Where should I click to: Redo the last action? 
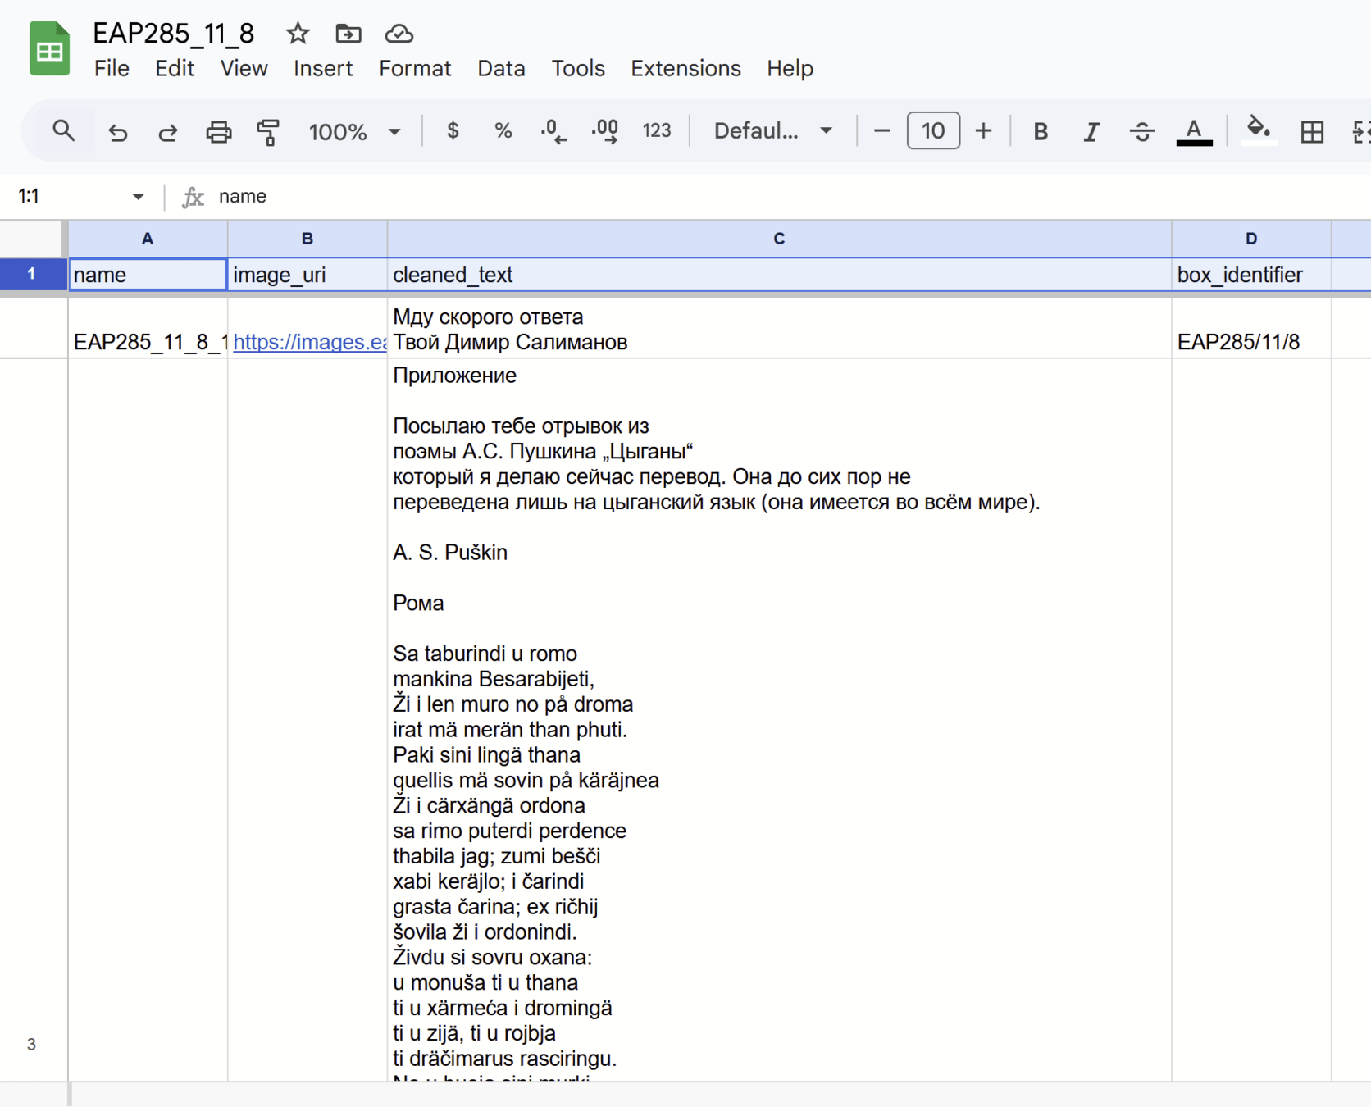(168, 131)
